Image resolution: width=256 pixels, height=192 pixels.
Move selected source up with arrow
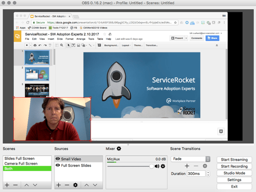point(86,185)
